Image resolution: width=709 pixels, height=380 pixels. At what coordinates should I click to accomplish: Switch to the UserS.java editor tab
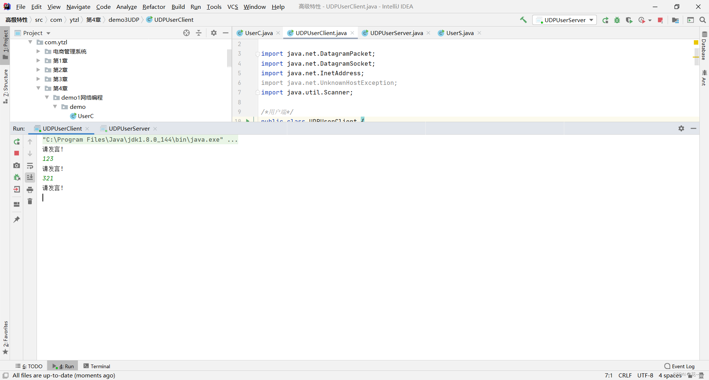coord(460,33)
